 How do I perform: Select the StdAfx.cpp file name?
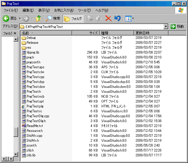pyautogui.click(x=34, y=136)
